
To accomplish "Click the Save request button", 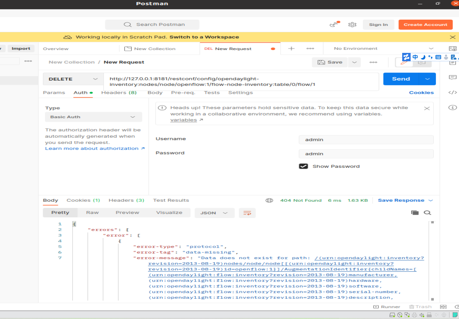I will [330, 62].
